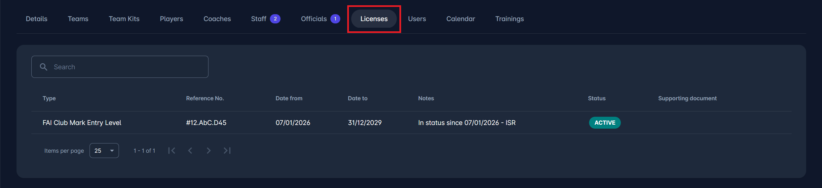Switch to the Trainings tab
Screen dimensions: 822x188
pyautogui.click(x=509, y=19)
